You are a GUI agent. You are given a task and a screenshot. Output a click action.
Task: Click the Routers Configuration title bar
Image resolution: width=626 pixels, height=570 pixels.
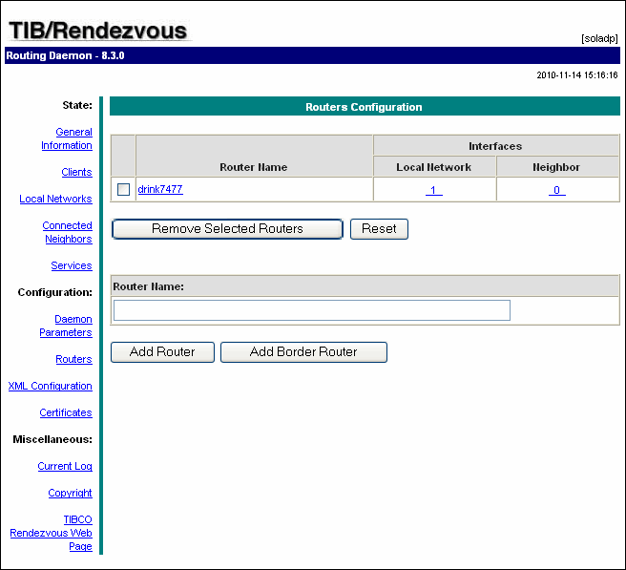pos(365,107)
